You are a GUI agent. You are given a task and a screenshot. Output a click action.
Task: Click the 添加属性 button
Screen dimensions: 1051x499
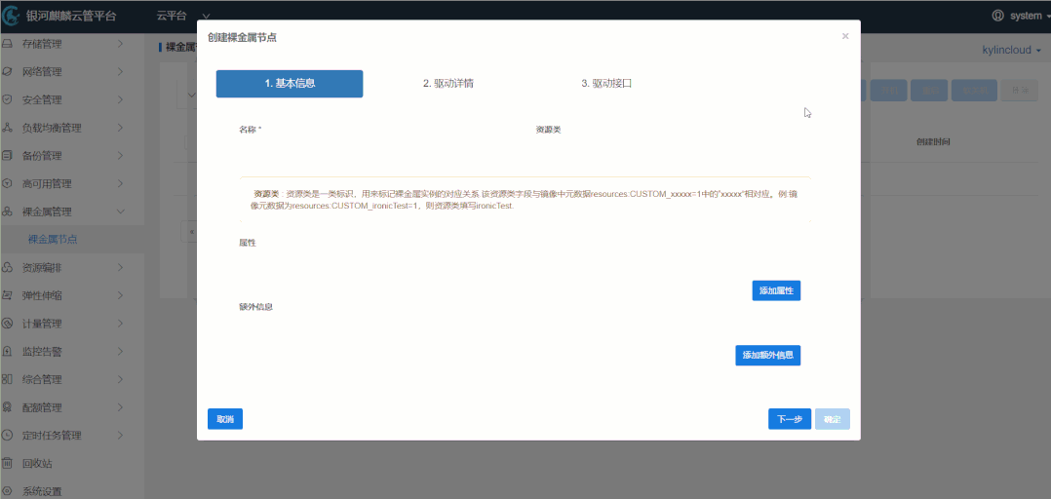click(x=776, y=290)
